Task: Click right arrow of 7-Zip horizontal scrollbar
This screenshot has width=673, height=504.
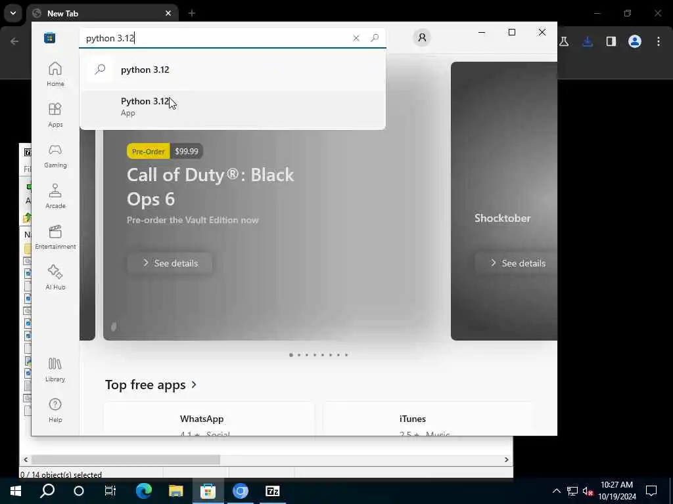Action: (507, 459)
